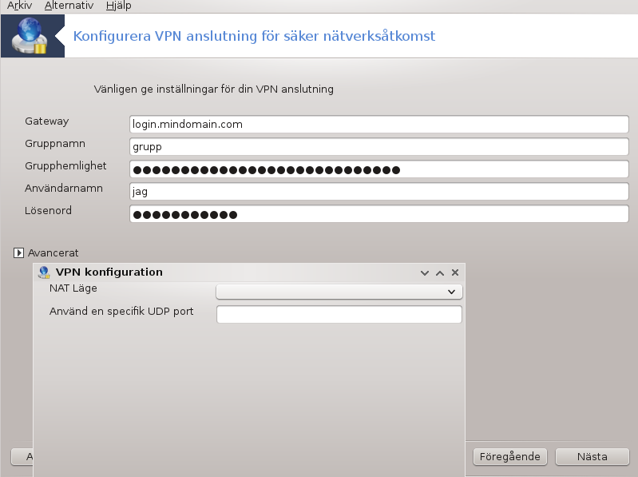
Task: Expand the Avancerat section triangle
Action: pos(18,252)
